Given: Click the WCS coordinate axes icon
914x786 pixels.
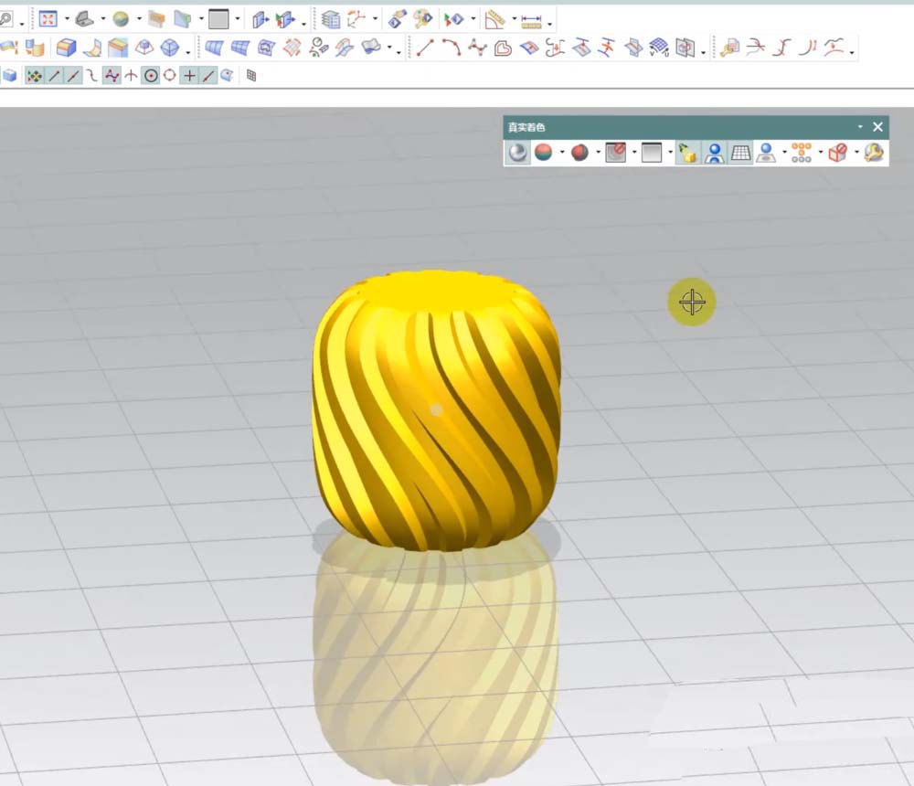Looking at the screenshot, I should pos(356,20).
